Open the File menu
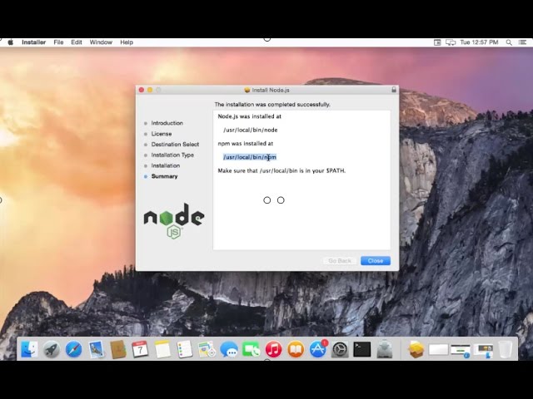Screen dimensions: 533x399 point(58,42)
